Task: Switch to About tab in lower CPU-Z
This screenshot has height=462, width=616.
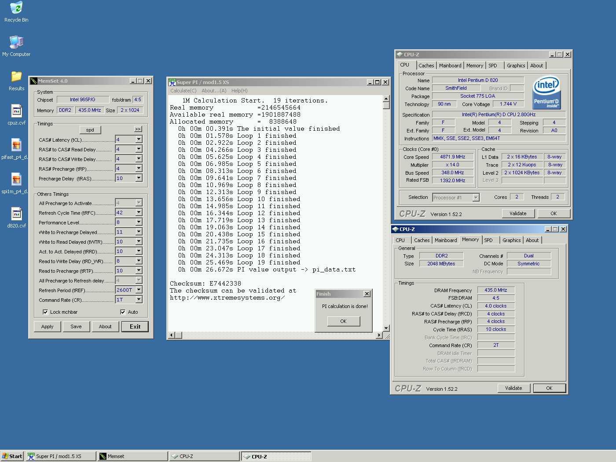Action: tap(532, 240)
